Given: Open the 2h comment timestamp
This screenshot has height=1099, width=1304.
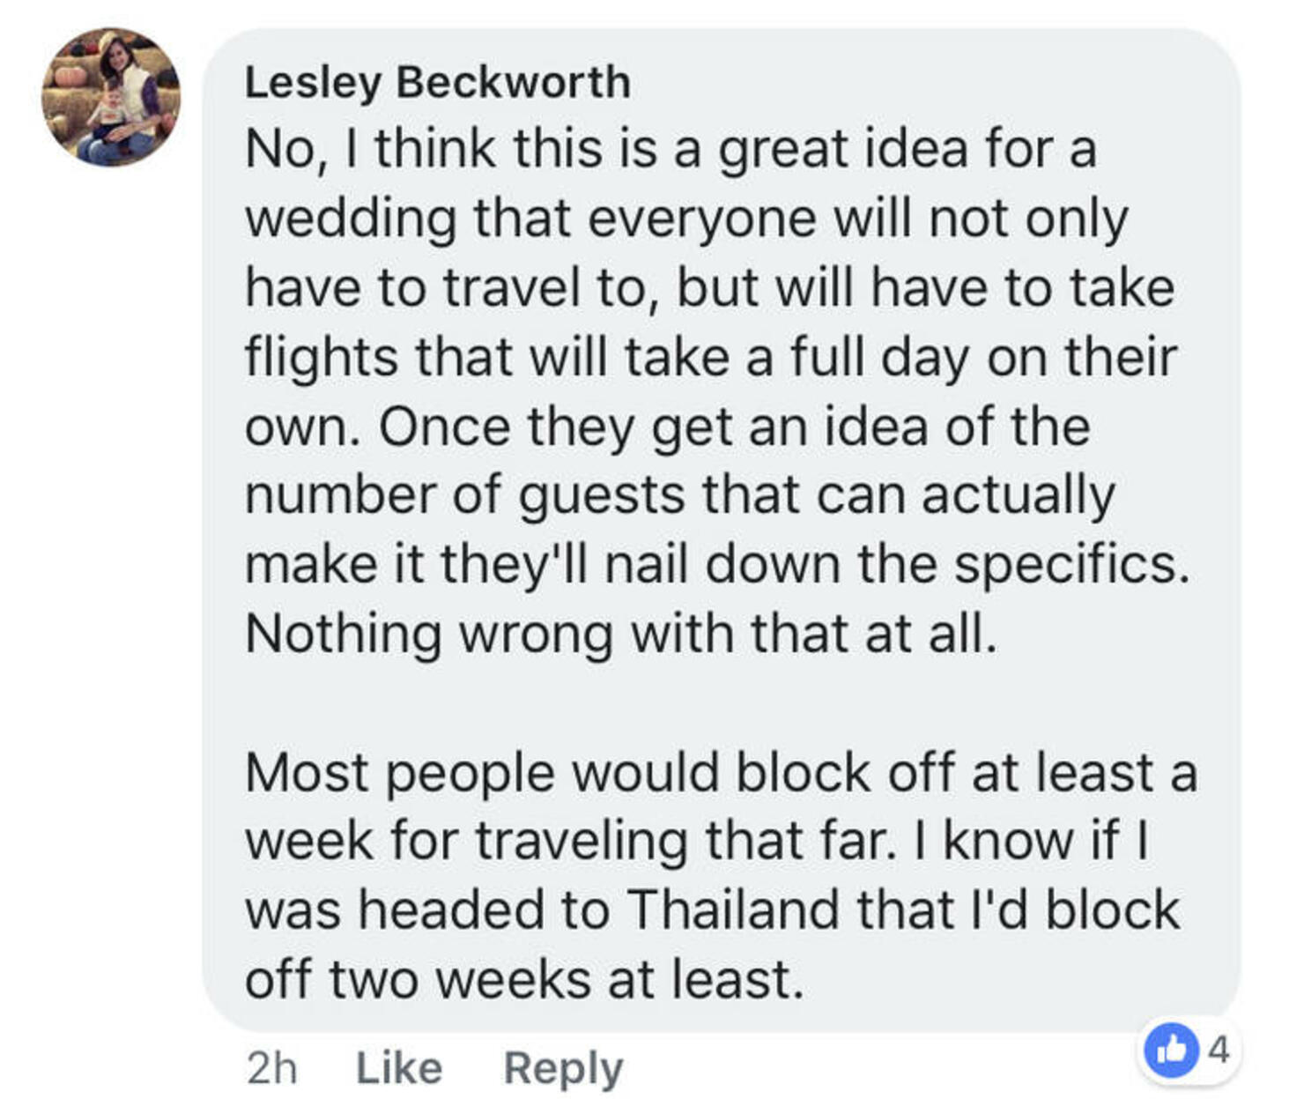Looking at the screenshot, I should click(272, 1068).
